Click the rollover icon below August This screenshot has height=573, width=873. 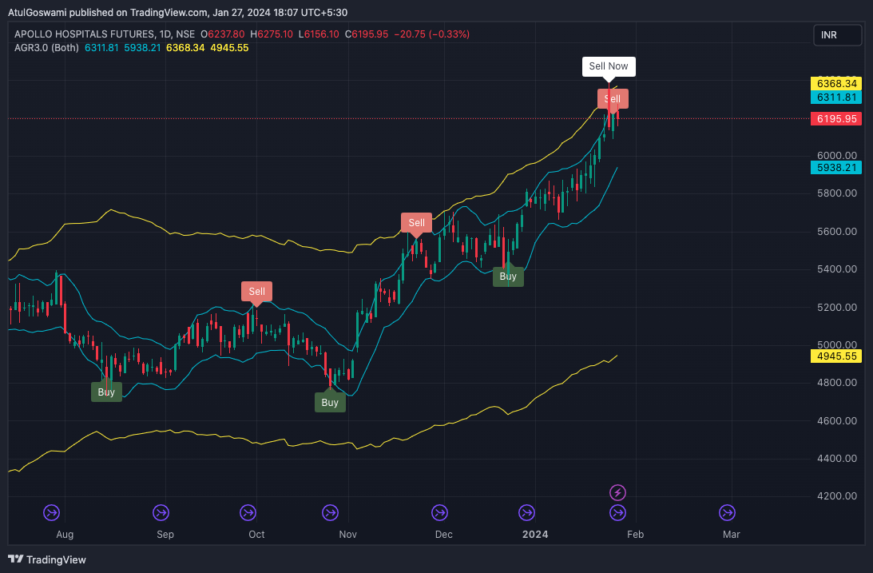52,512
